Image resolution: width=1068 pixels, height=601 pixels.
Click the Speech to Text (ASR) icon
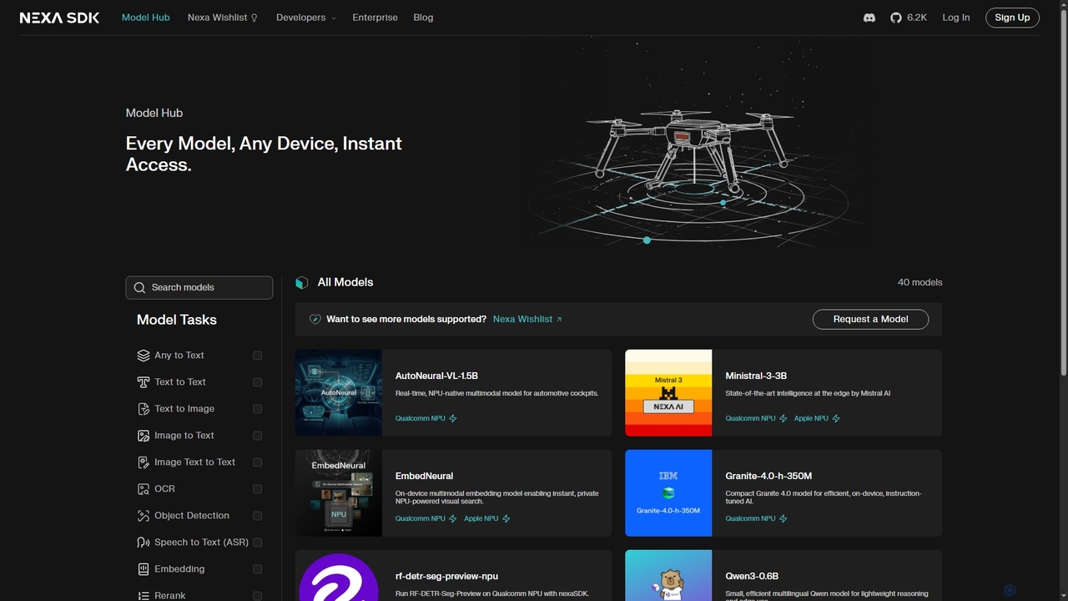[144, 543]
